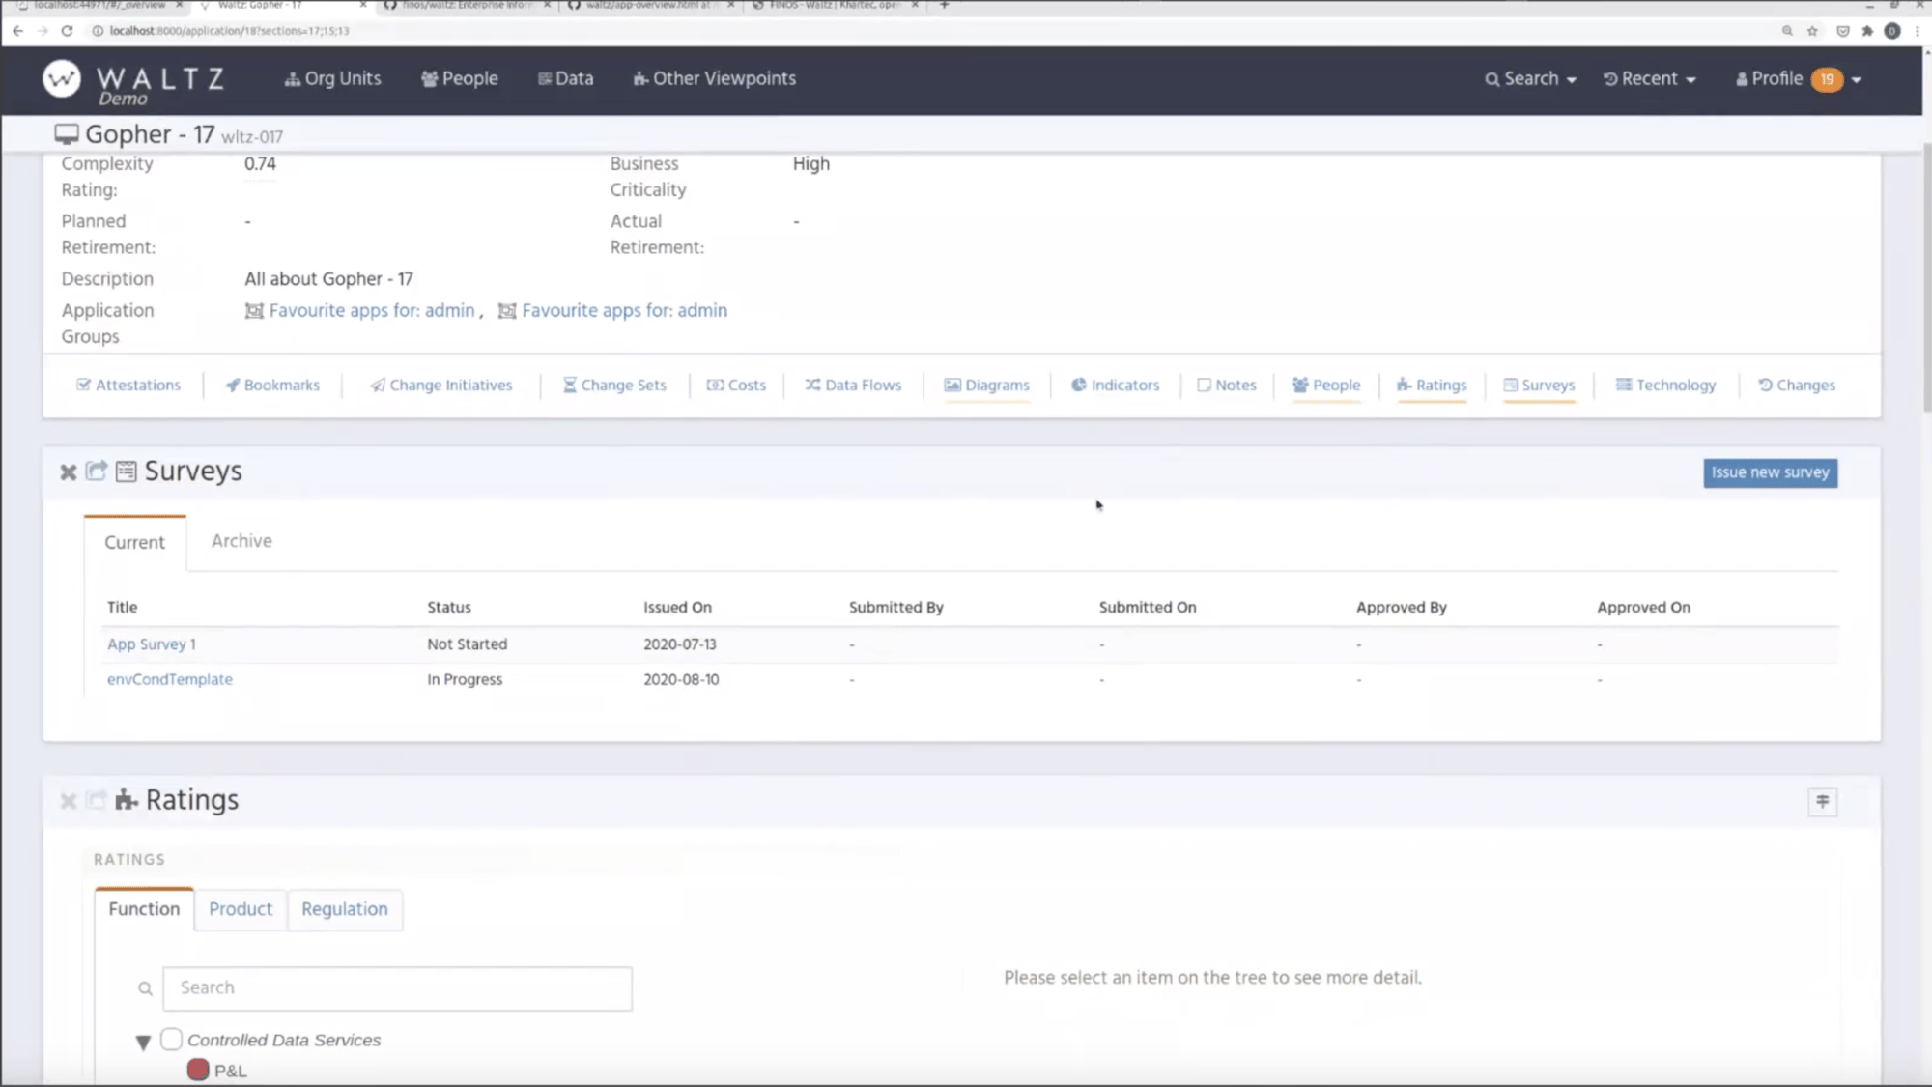Switch to the Archive surveys tab

pos(241,540)
